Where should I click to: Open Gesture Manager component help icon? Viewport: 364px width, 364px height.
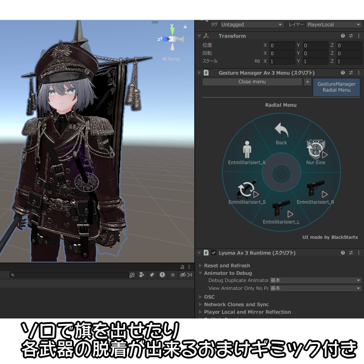[x=343, y=73]
